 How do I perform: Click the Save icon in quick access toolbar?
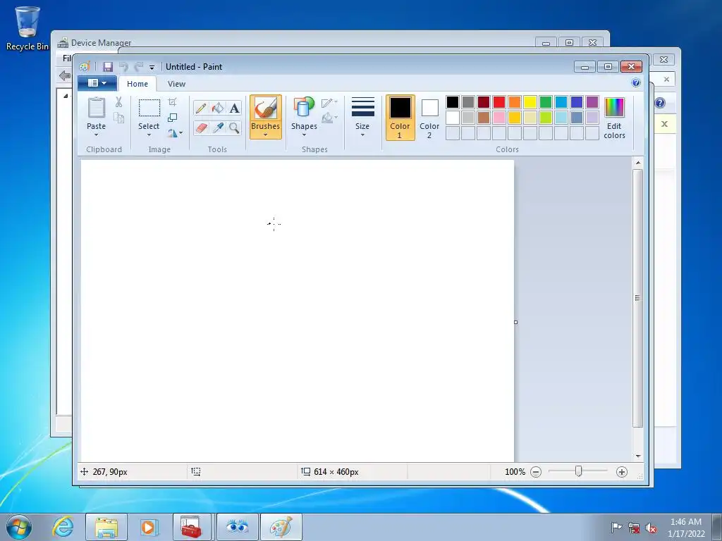107,67
